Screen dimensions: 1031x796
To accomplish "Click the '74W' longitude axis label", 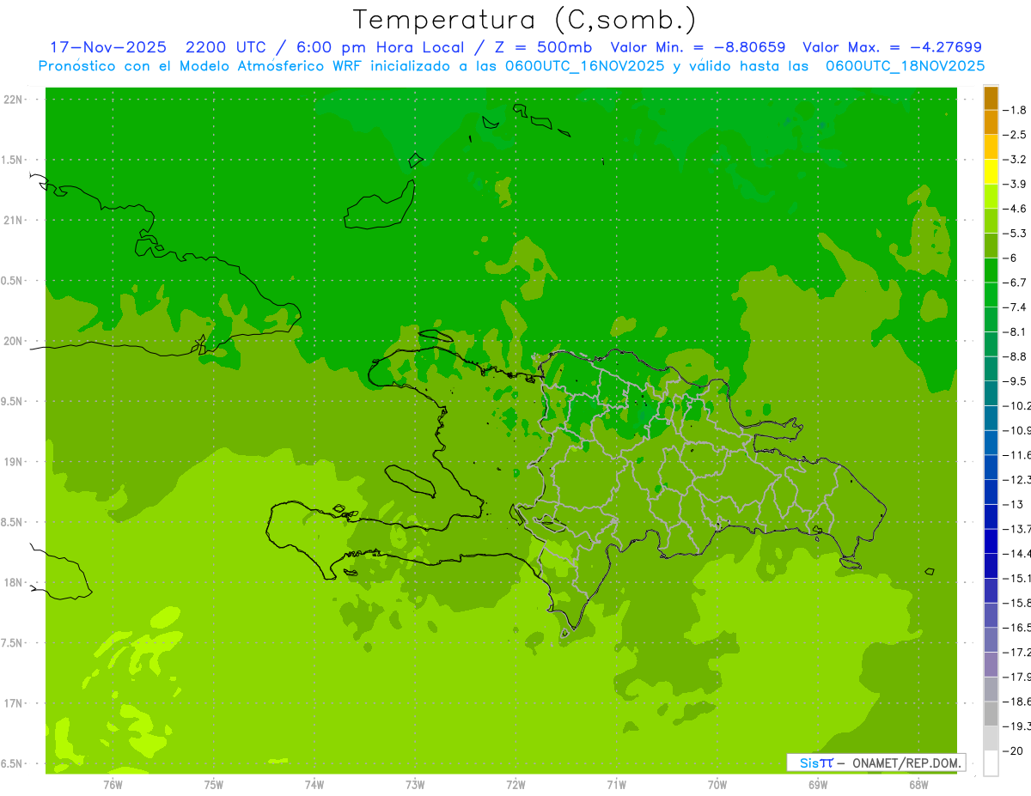I will tap(314, 785).
